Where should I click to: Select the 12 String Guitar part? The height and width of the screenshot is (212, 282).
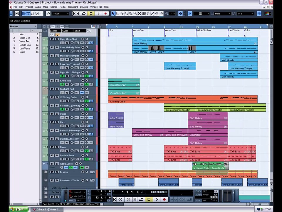182,99
